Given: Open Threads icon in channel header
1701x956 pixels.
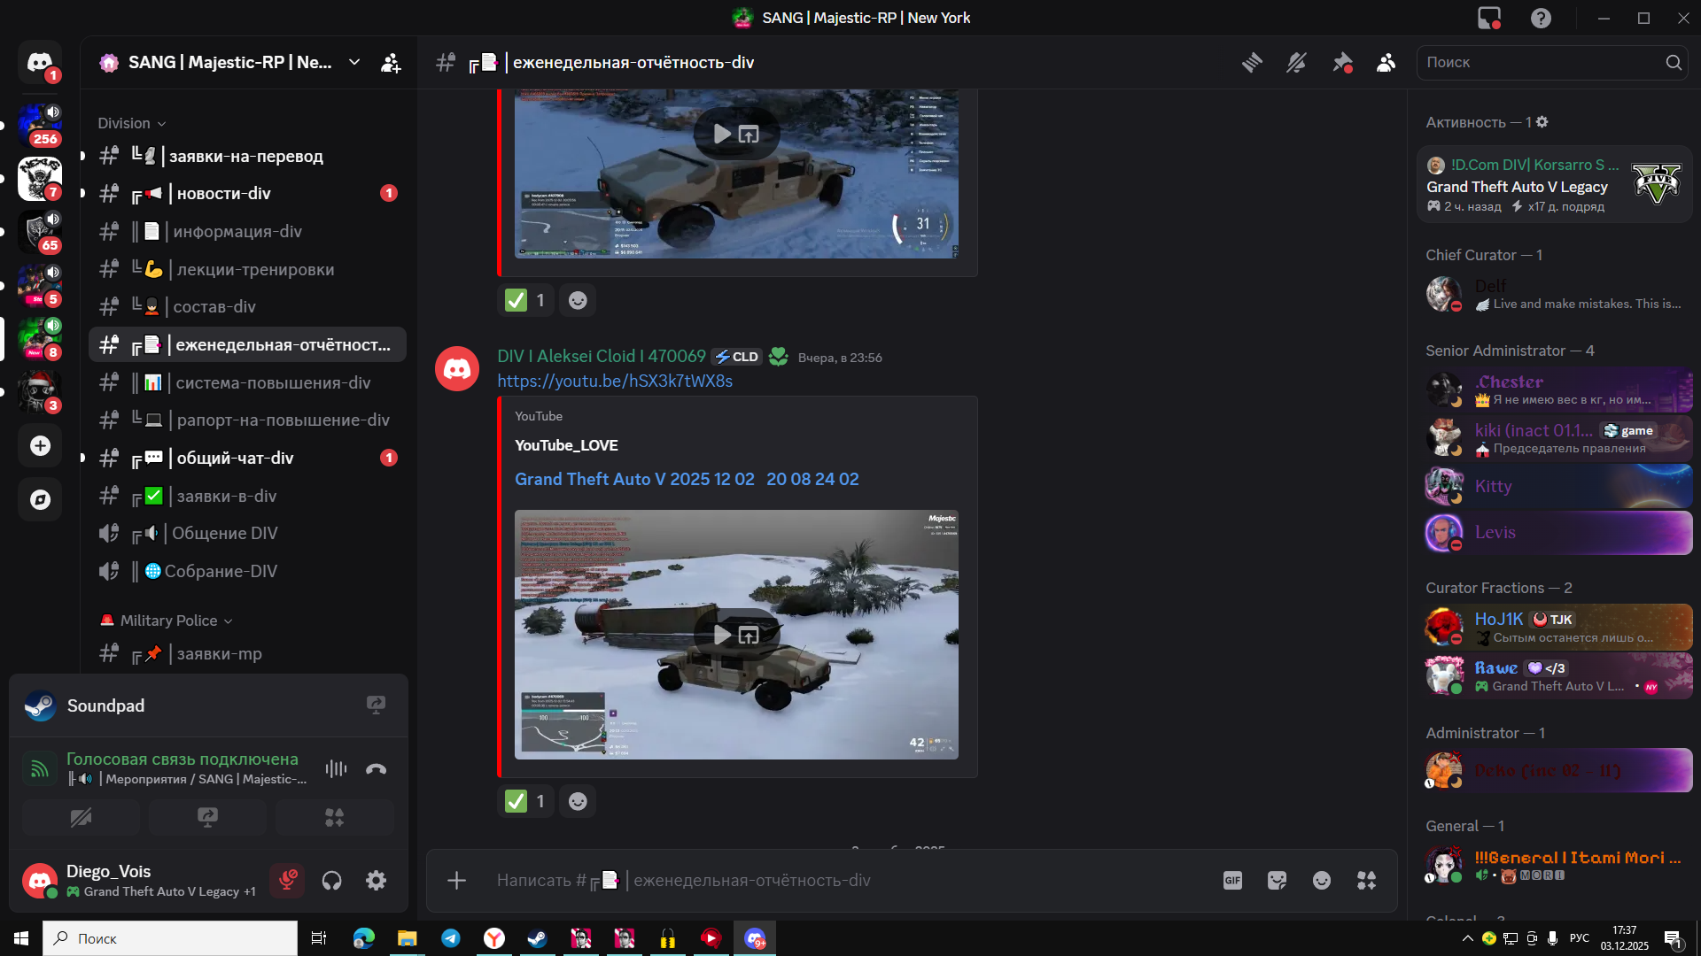Looking at the screenshot, I should coord(1252,63).
